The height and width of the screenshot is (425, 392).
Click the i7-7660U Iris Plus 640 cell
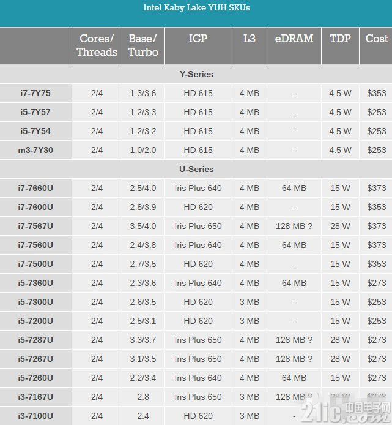(198, 188)
